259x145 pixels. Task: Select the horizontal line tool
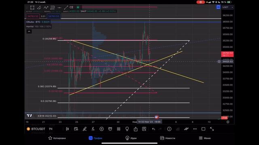pos(59,8)
